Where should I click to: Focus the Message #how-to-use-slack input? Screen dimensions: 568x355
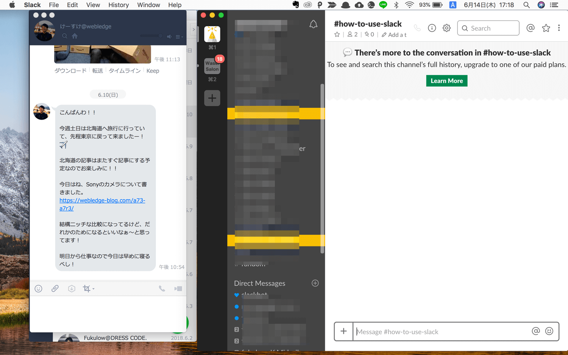(441, 332)
